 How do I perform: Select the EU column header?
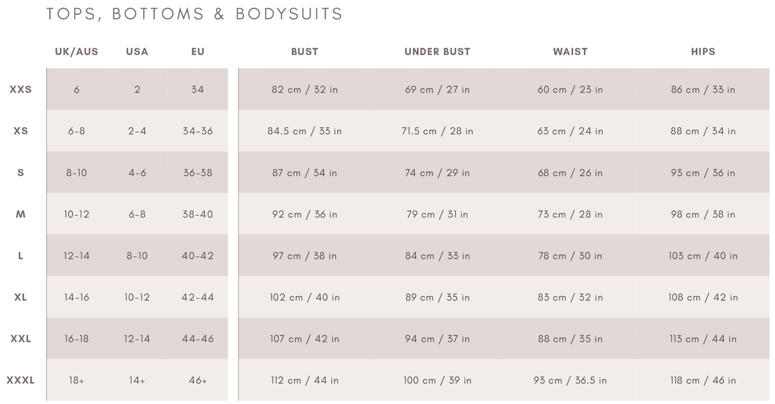pyautogui.click(x=198, y=52)
